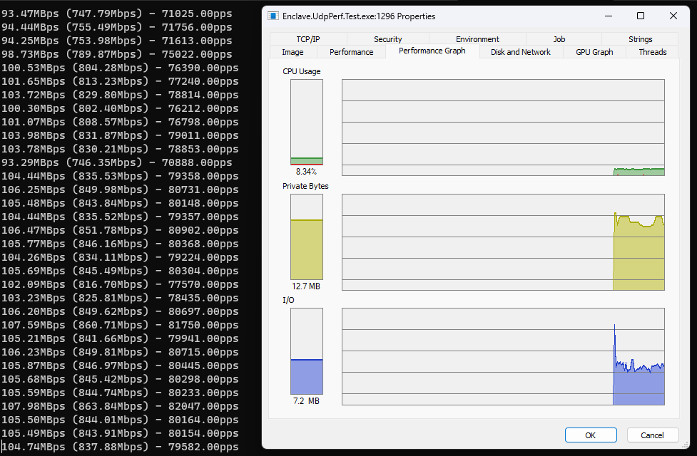Switch to the TCP/IP tab

pos(308,39)
